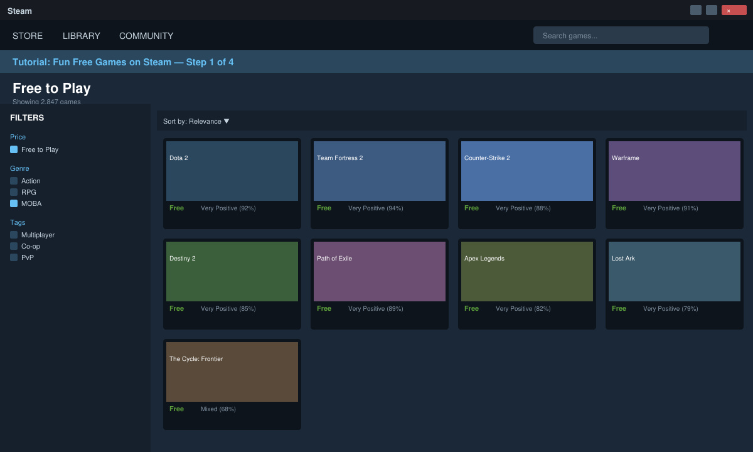Click Apex Legends review score 82%
Viewport: 753px width, 452px height.
tap(523, 308)
